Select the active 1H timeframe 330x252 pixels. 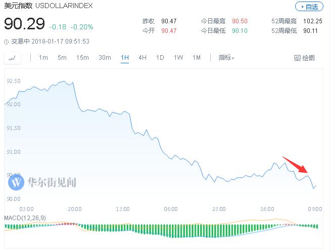coord(125,58)
